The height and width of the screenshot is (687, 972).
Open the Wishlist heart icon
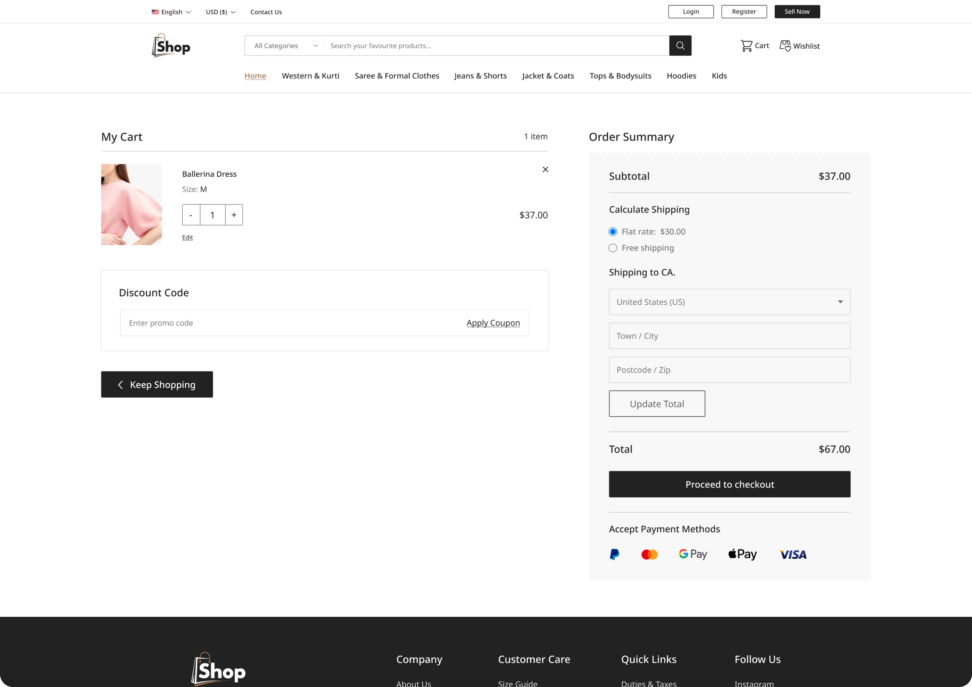pyautogui.click(x=785, y=46)
